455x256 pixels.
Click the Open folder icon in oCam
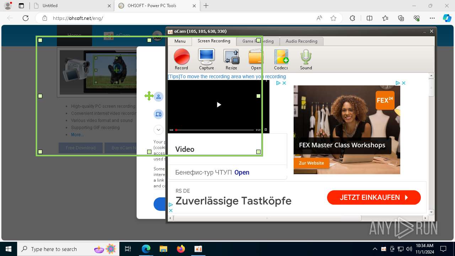(x=256, y=59)
